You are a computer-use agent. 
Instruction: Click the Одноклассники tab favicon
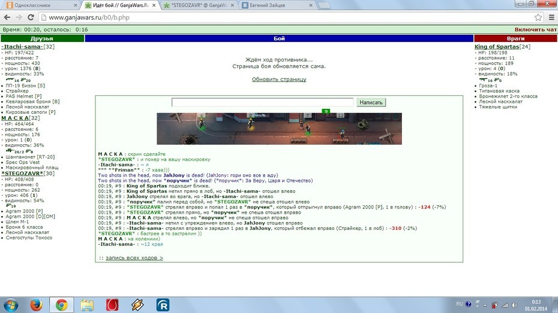click(10, 5)
